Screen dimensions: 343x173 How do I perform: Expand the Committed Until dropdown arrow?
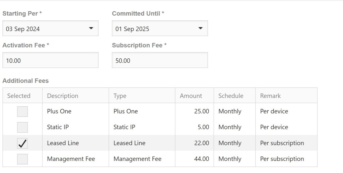tap(200, 28)
